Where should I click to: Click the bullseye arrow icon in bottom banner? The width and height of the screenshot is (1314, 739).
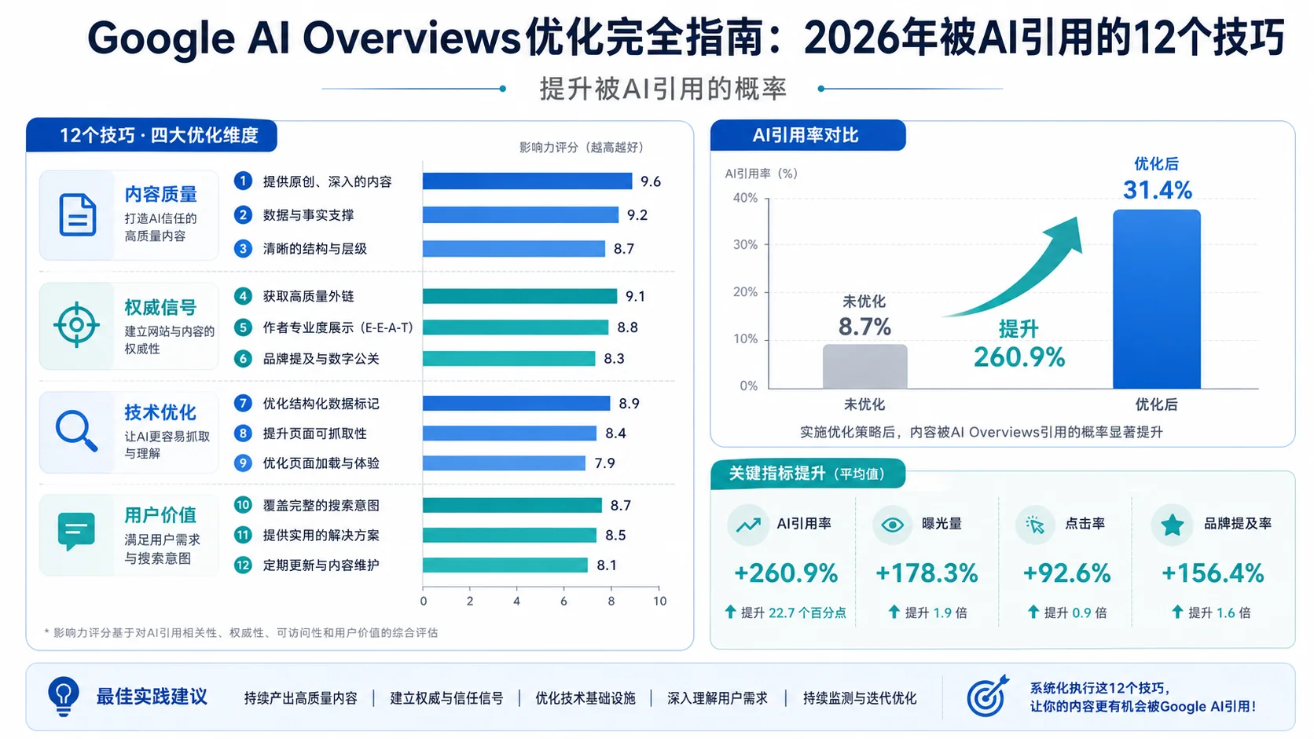(988, 696)
